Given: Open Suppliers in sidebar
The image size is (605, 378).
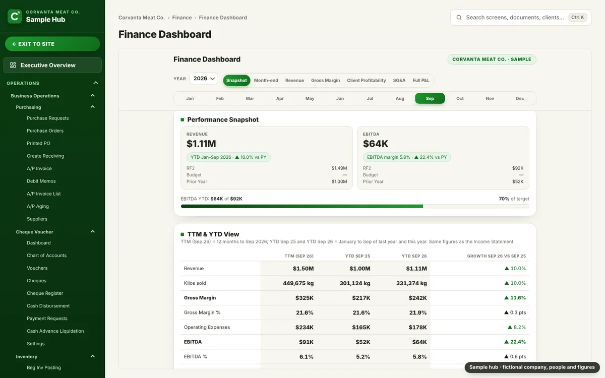Looking at the screenshot, I should coord(37,219).
